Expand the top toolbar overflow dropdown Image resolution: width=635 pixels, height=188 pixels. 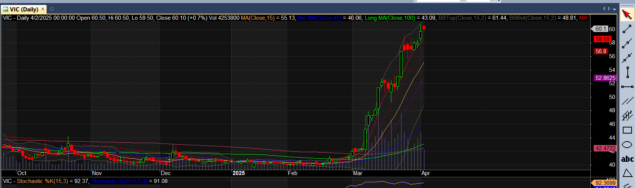click(499, 1)
